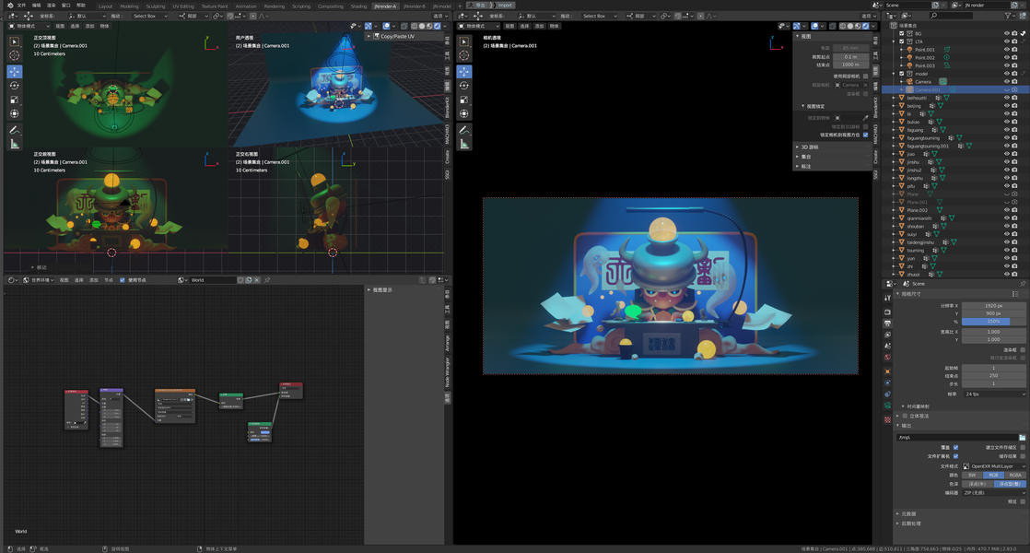
Task: Toggle visibility eye for Point.001 light
Action: (1006, 49)
